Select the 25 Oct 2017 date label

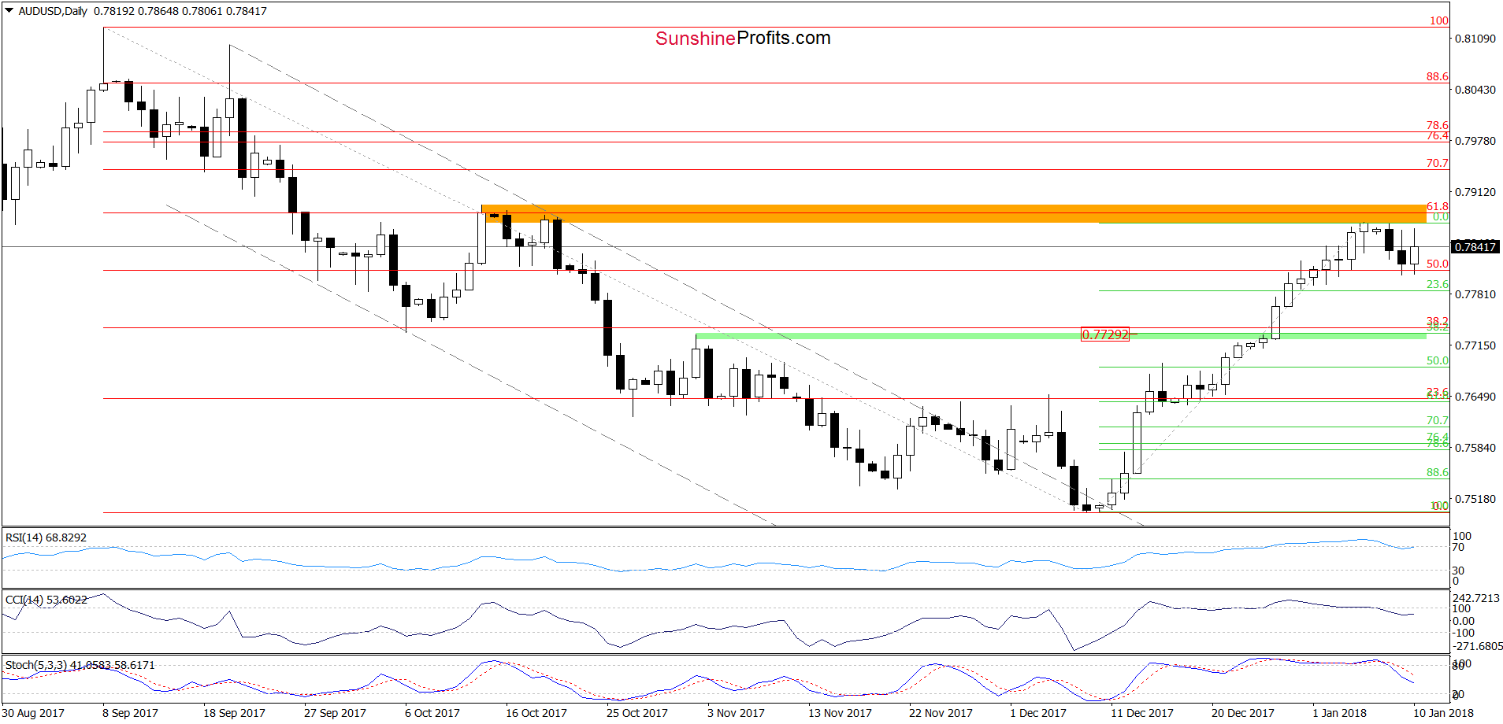coord(637,713)
